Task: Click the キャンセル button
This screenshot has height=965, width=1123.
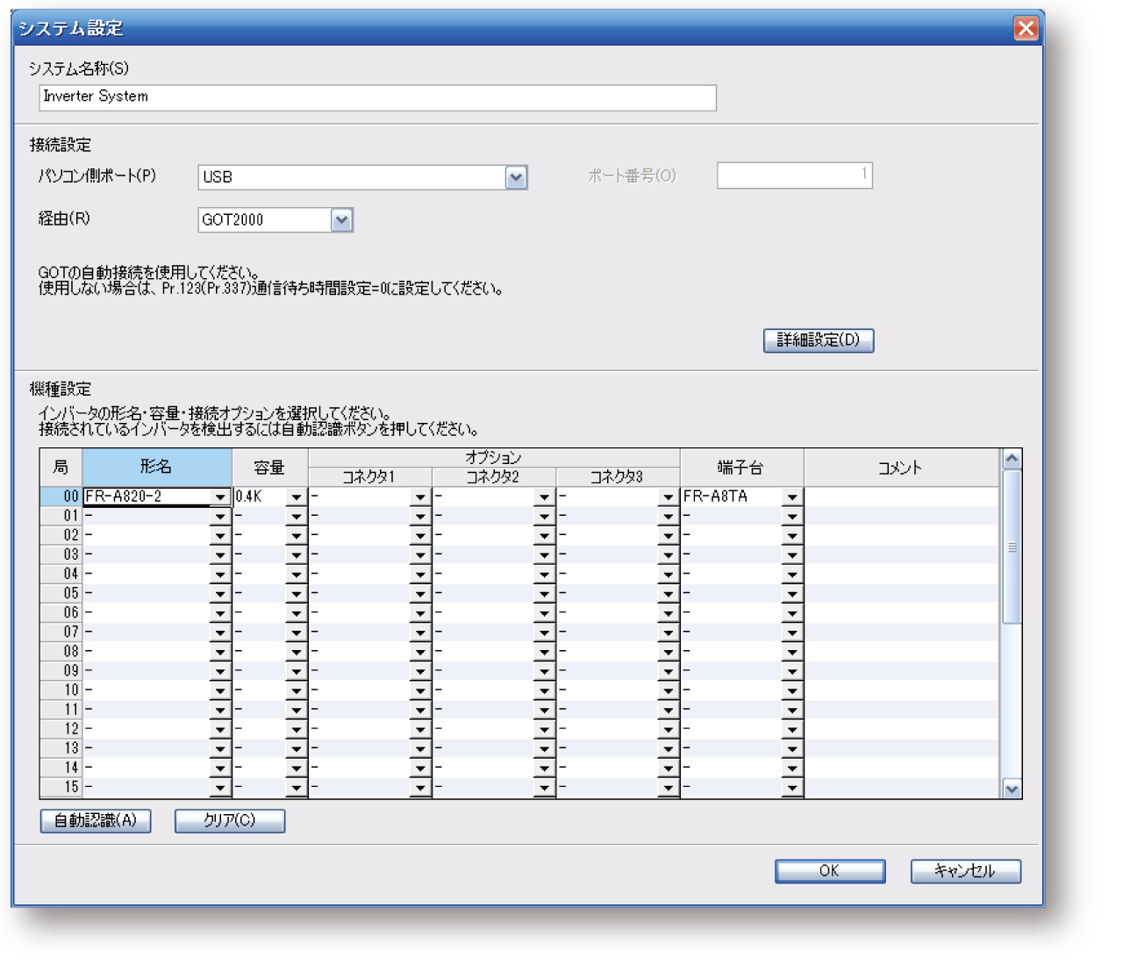Action: pos(965,871)
